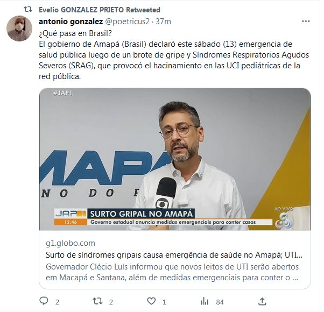Screen dimensions: 324x312
Task: Like the tweet with the heart icon
Action: click(151, 301)
